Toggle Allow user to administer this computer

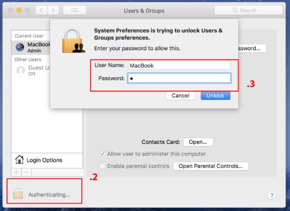tap(102, 154)
